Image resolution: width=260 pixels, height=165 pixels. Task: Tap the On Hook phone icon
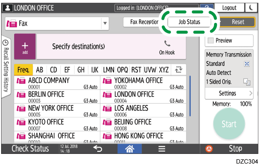click(167, 47)
